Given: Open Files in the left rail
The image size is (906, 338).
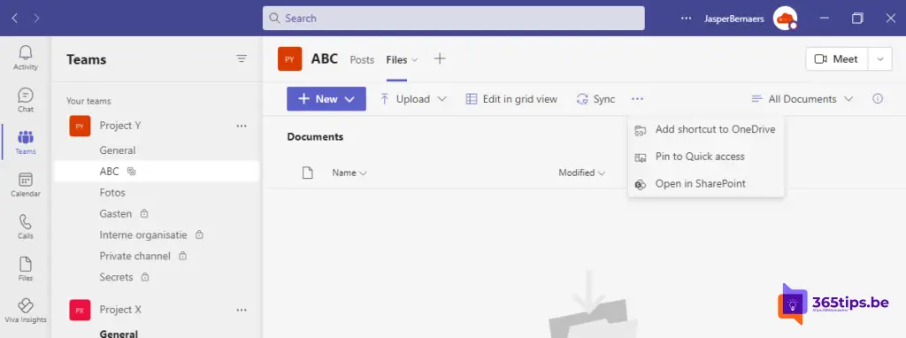Looking at the screenshot, I should point(26,269).
